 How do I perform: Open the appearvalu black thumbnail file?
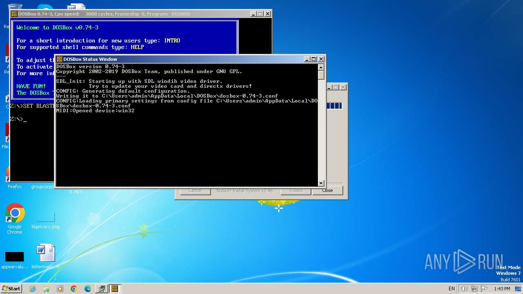(14, 260)
